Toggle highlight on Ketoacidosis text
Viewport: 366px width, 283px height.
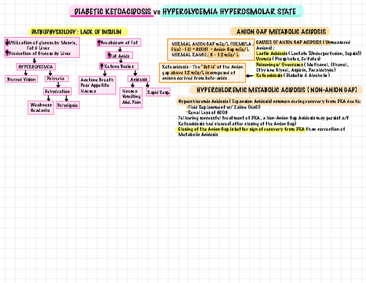(x=269, y=75)
